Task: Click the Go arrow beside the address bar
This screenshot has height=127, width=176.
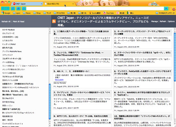Action: pos(166,9)
